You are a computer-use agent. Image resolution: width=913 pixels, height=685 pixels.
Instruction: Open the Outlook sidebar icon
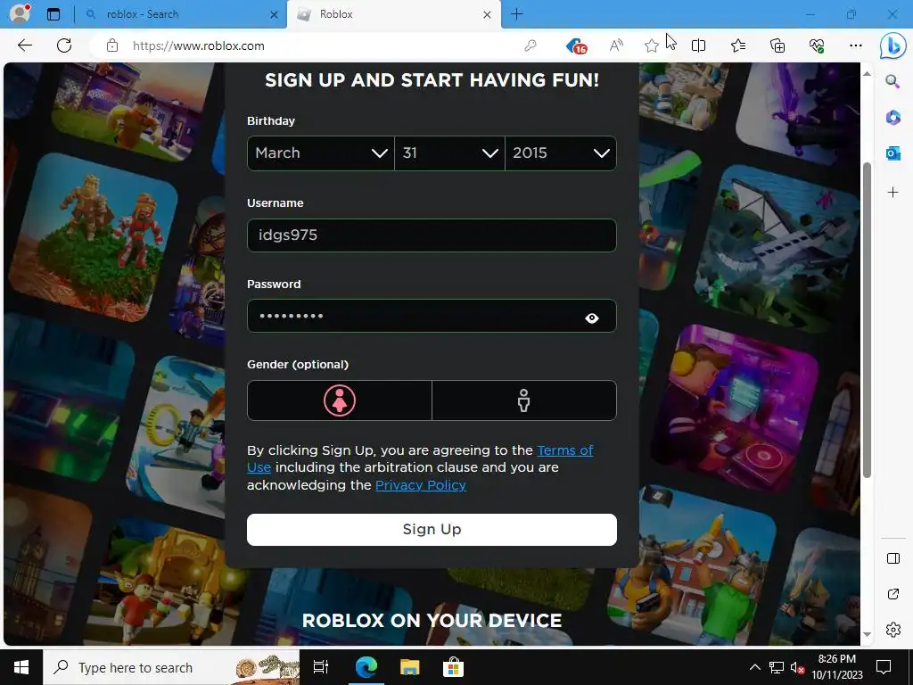892,153
